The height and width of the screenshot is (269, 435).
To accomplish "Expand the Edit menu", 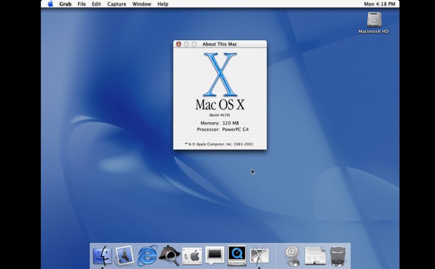I will click(96, 4).
